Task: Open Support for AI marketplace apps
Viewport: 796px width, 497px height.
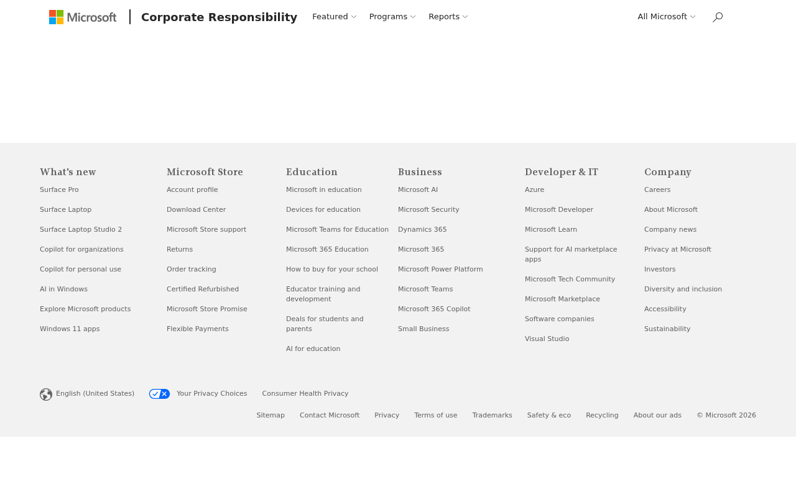Action: [x=571, y=255]
